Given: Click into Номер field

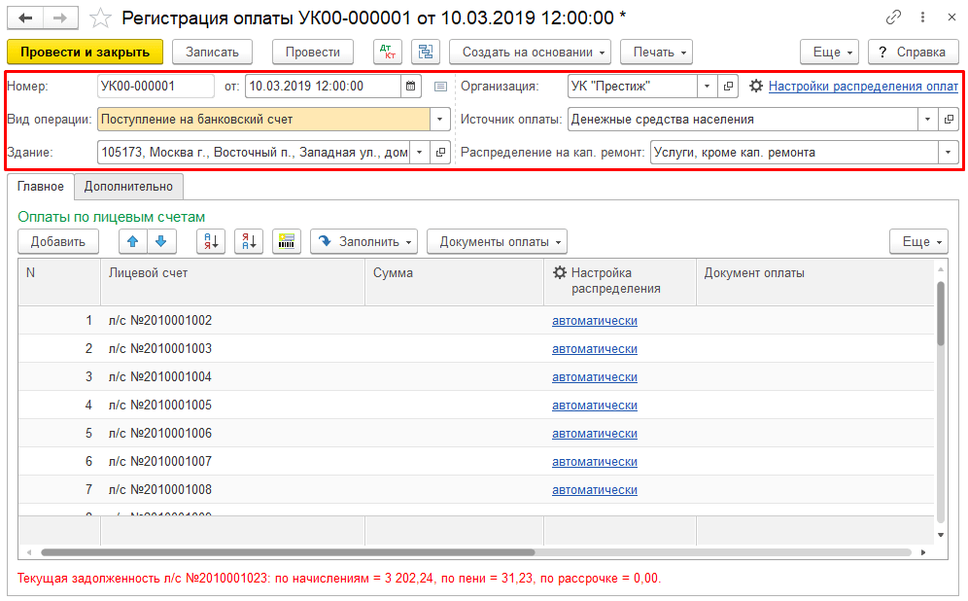Looking at the screenshot, I should pyautogui.click(x=156, y=87).
